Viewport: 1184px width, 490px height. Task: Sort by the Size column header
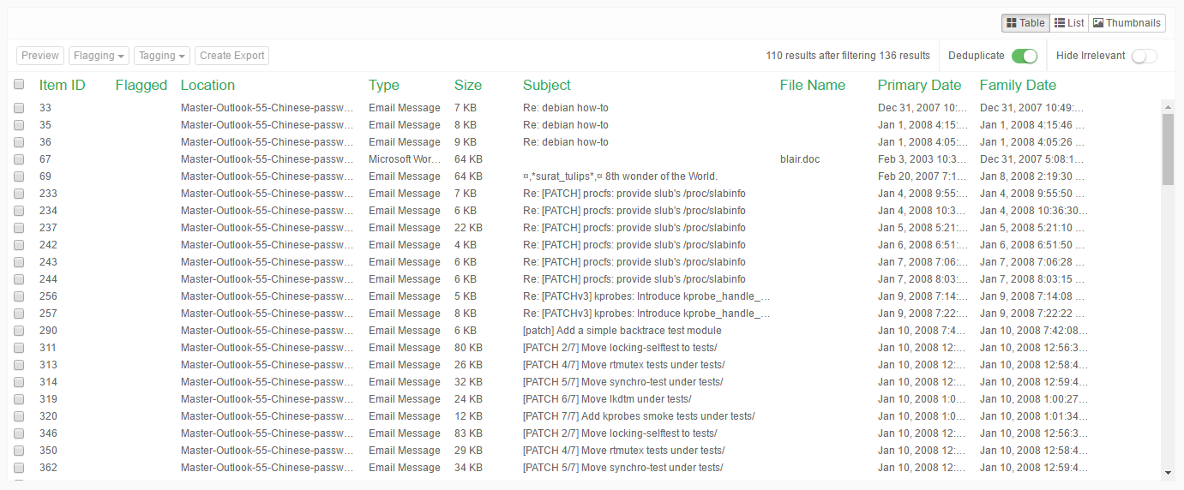click(467, 85)
